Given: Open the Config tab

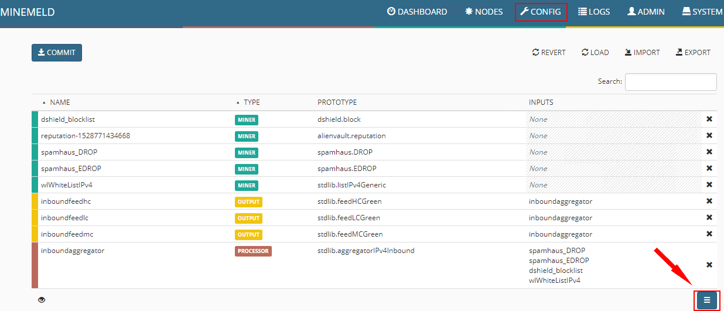Looking at the screenshot, I should click(x=541, y=12).
